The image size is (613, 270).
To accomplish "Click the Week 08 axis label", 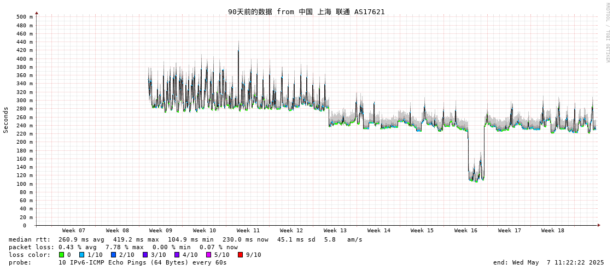I will (x=117, y=231).
